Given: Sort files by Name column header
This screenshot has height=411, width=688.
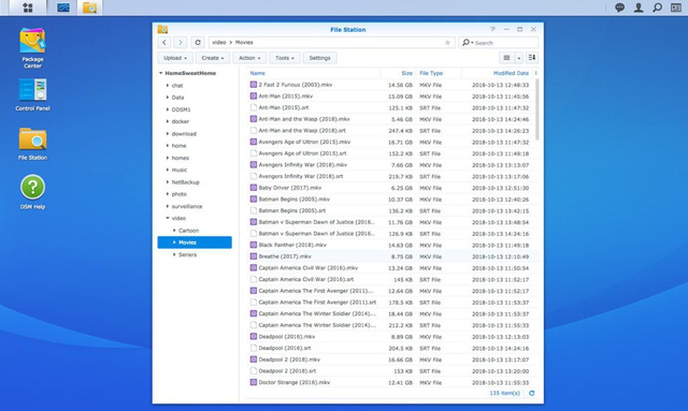Looking at the screenshot, I should point(257,73).
